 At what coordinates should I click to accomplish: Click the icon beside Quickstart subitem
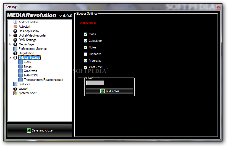pyautogui.click(x=20, y=71)
